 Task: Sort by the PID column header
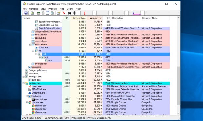[107, 18]
